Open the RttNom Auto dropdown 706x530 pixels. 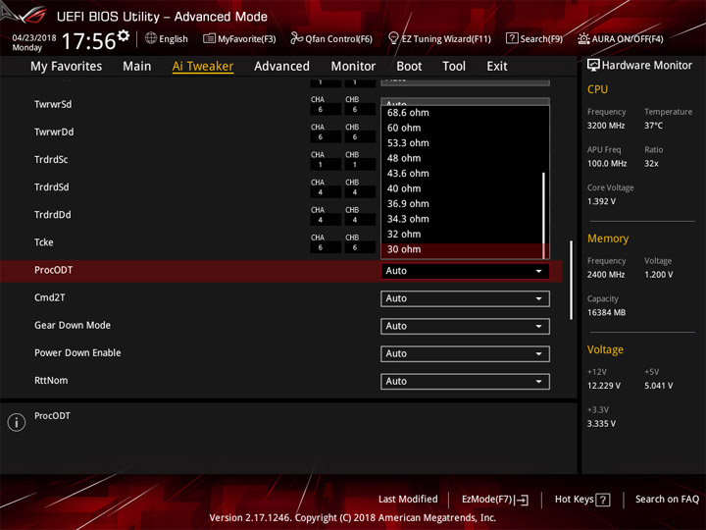point(465,381)
